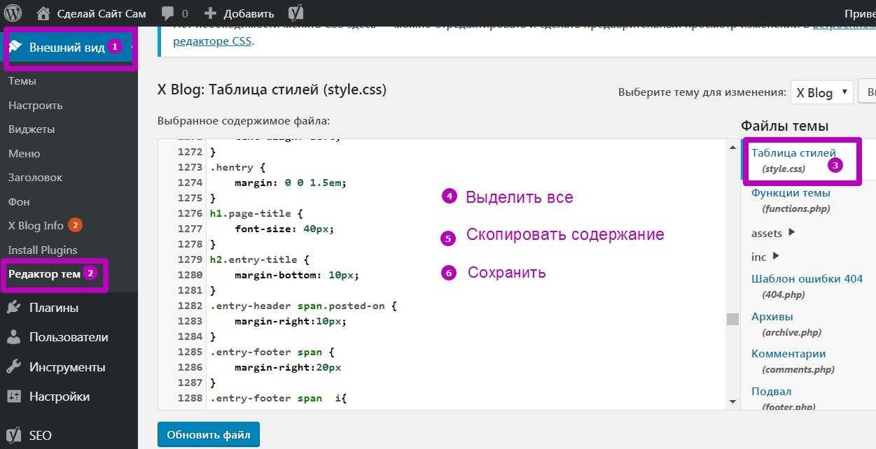This screenshot has height=449, width=876.
Task: Click the code editor scrollbar thumb
Action: pyautogui.click(x=732, y=319)
